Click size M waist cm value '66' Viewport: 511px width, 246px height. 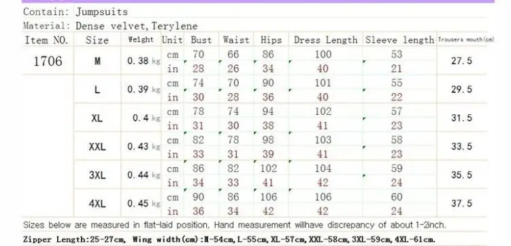pyautogui.click(x=233, y=54)
